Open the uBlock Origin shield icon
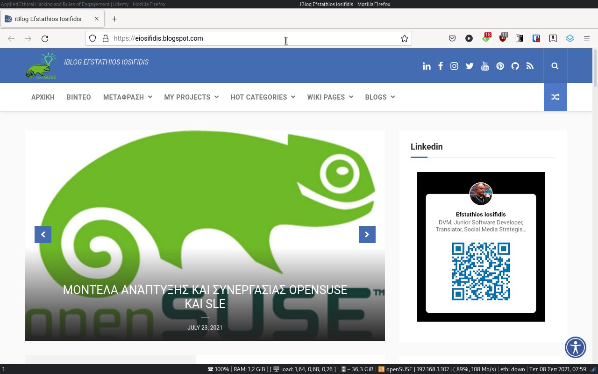This screenshot has height=374, width=598. coord(503,38)
